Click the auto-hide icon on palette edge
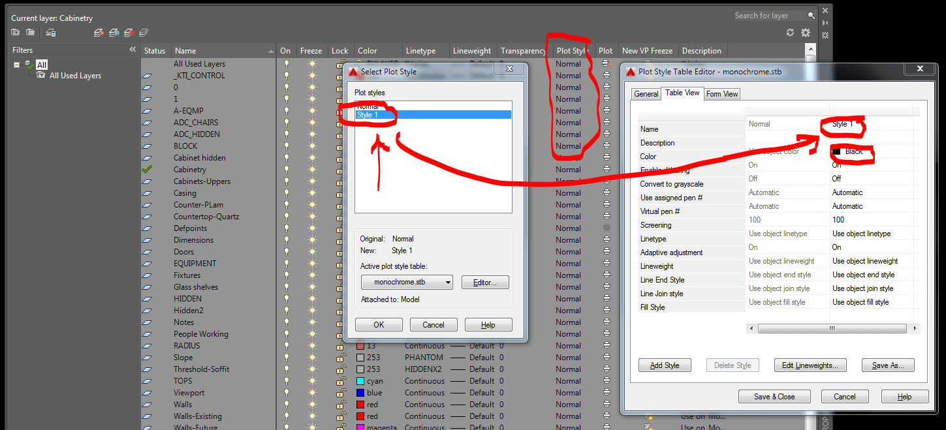Screen dimensions: 946x430 point(825,23)
